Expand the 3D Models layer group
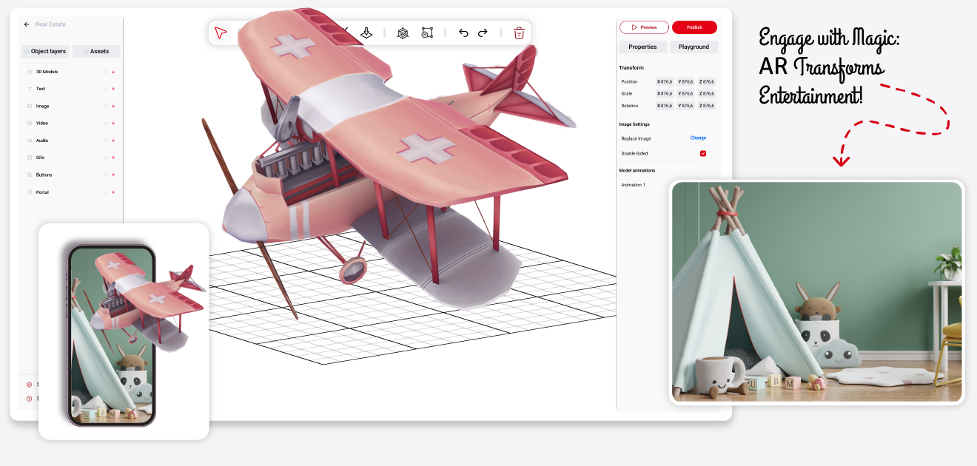Image resolution: width=977 pixels, height=466 pixels. click(x=106, y=72)
